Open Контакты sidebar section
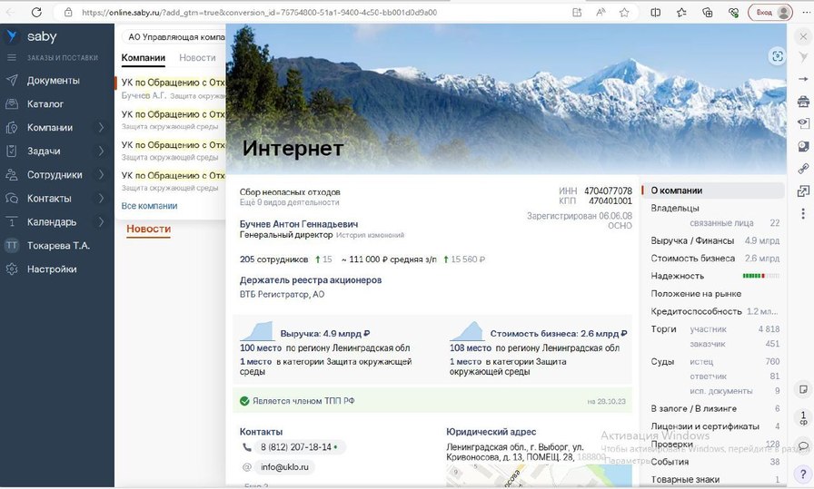Screen dimensions: 814x489 pos(49,198)
